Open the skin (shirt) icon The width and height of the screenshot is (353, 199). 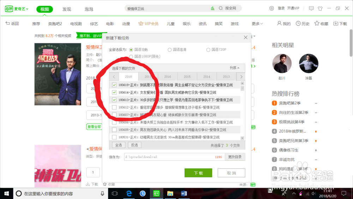pyautogui.click(x=320, y=8)
